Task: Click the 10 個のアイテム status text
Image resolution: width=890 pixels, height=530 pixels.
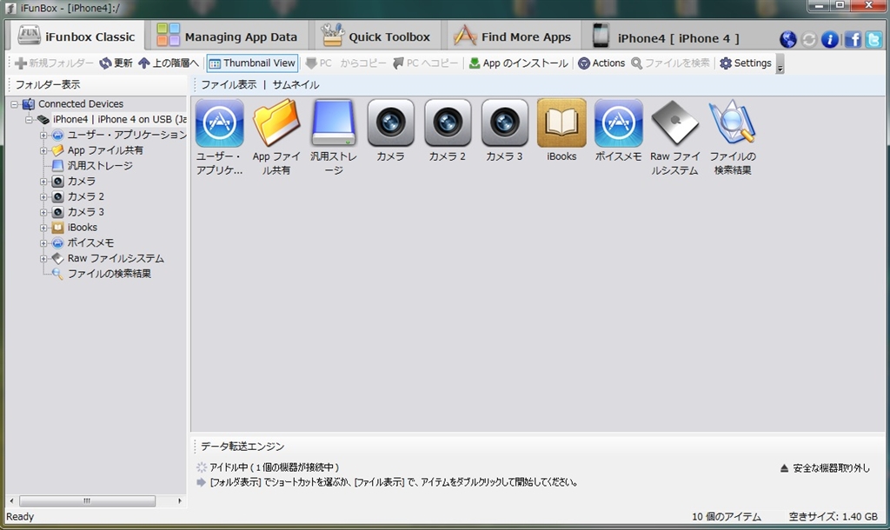Action: [x=726, y=516]
